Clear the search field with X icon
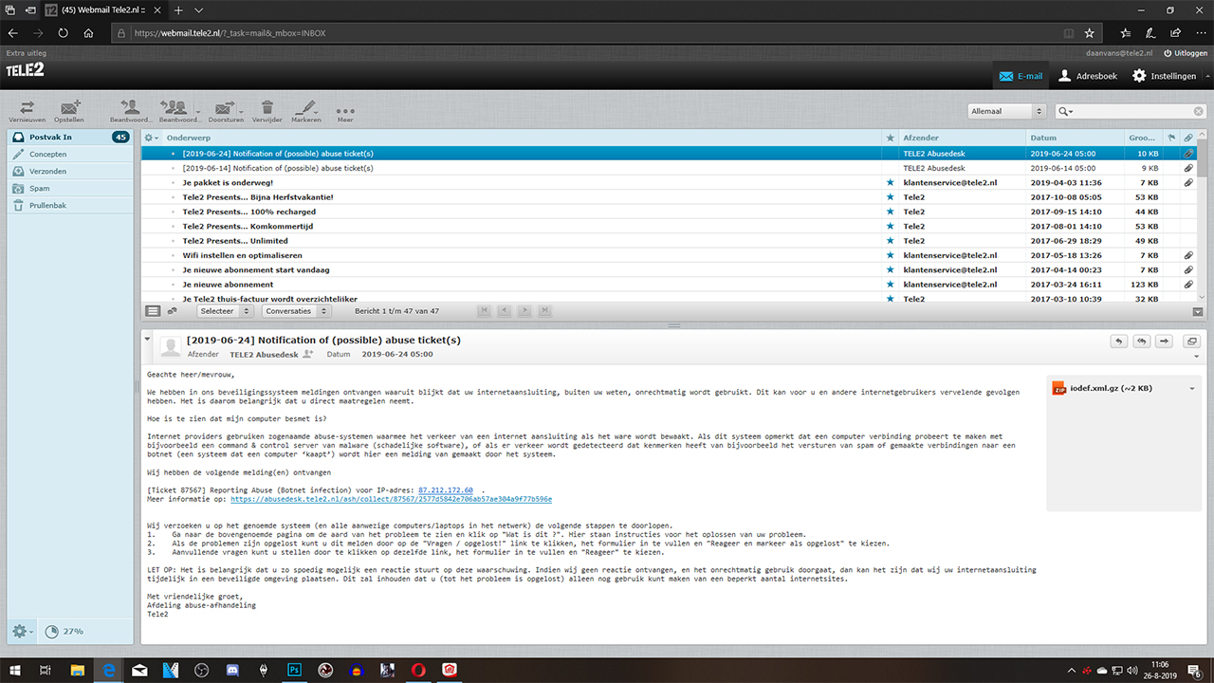Image resolution: width=1214 pixels, height=683 pixels. click(1200, 112)
